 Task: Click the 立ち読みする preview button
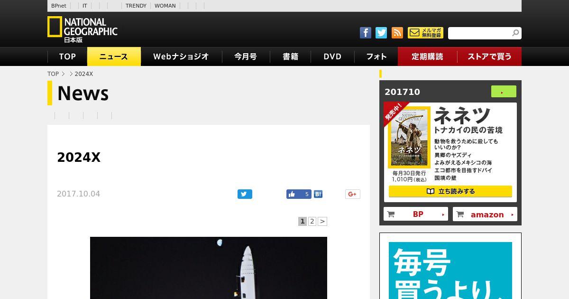450,191
